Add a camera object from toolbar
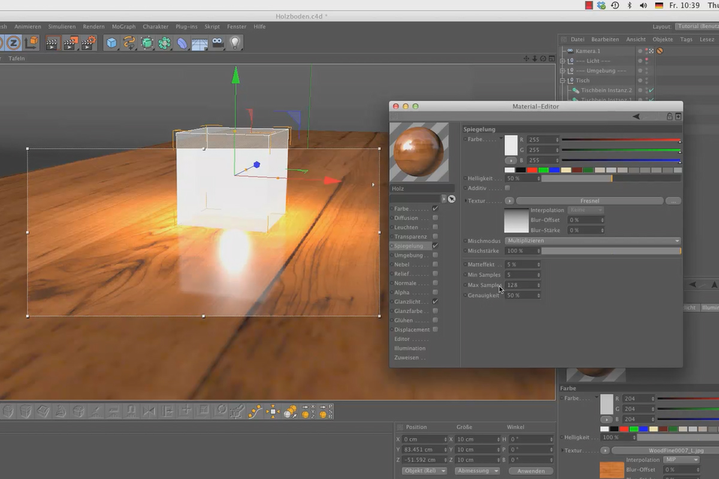Image resolution: width=719 pixels, height=479 pixels. (217, 43)
